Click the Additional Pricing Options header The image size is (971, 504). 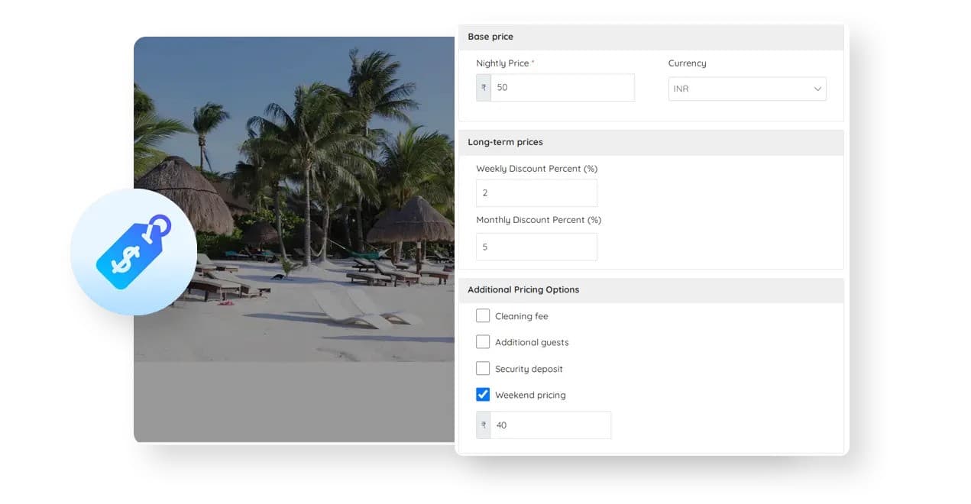pyautogui.click(x=523, y=289)
